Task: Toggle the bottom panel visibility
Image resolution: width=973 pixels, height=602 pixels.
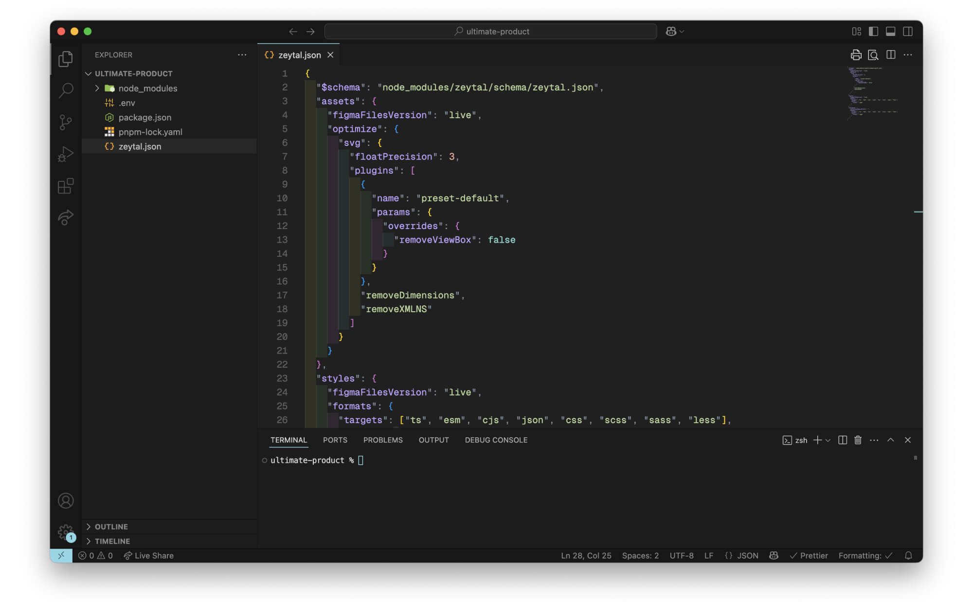Action: point(890,31)
